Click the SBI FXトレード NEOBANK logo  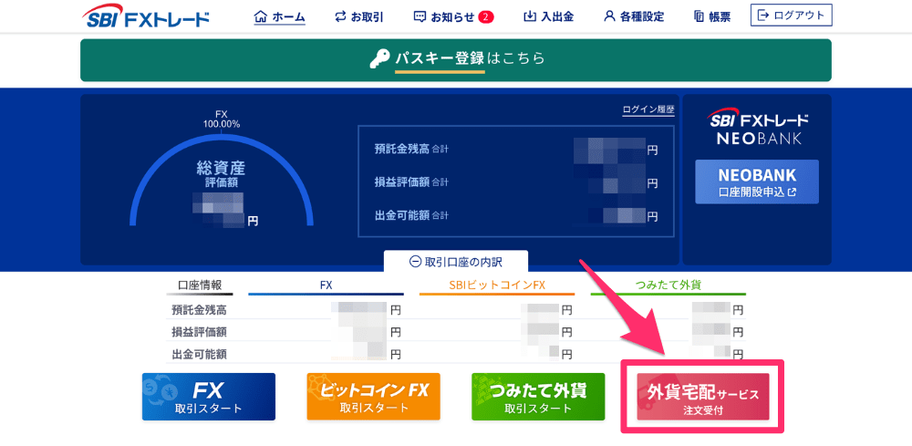point(757,128)
